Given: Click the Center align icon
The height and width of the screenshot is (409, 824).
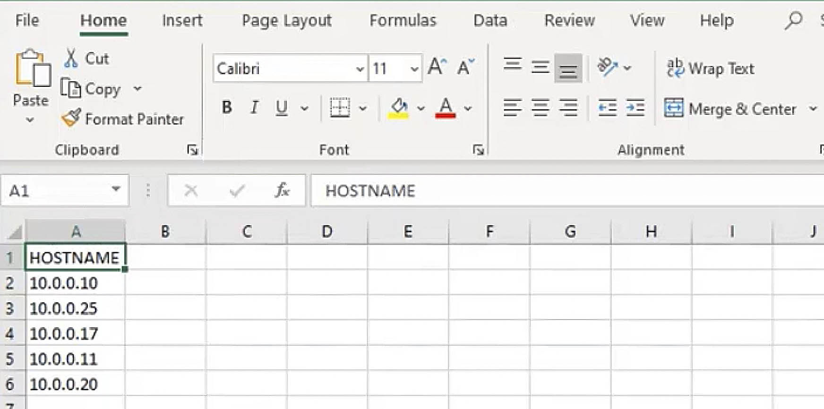Looking at the screenshot, I should [540, 108].
